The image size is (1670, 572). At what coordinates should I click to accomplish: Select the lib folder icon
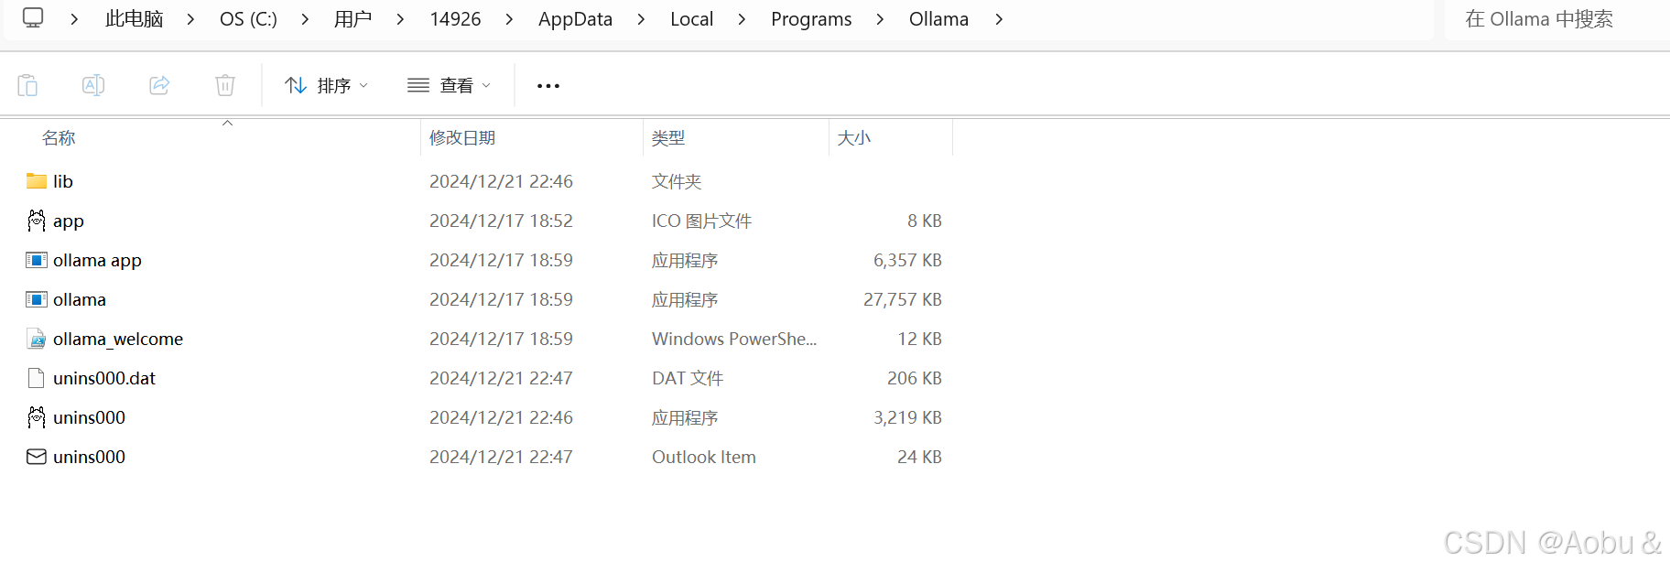tap(37, 181)
